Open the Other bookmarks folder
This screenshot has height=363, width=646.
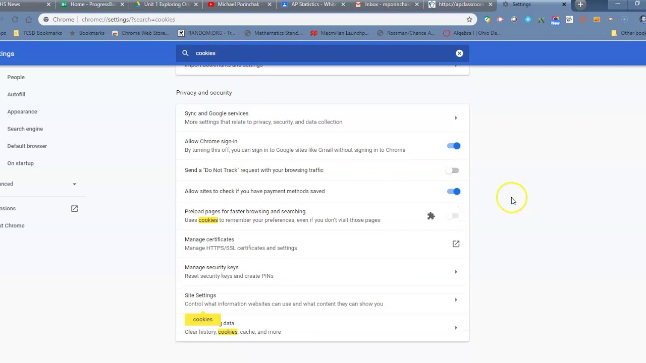[628, 33]
